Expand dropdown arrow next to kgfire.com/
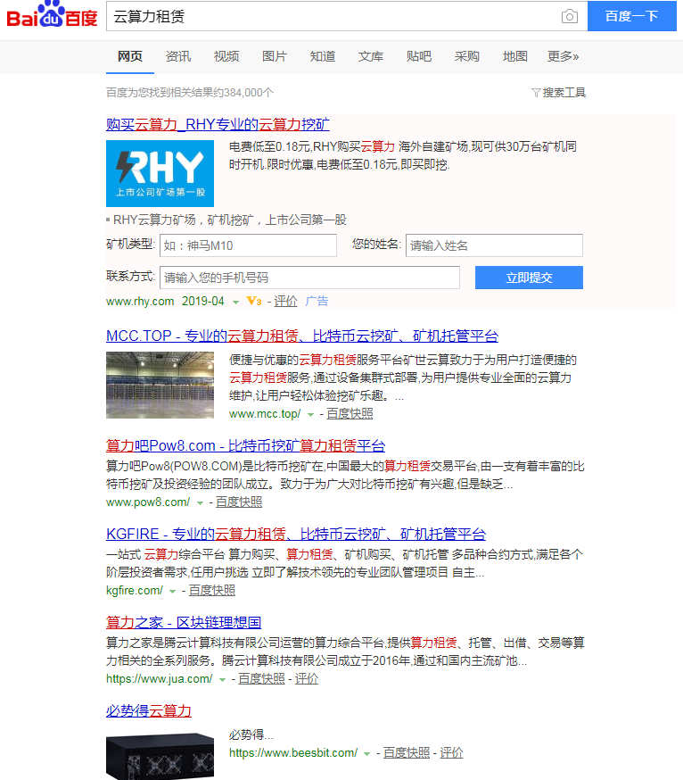 coord(172,592)
